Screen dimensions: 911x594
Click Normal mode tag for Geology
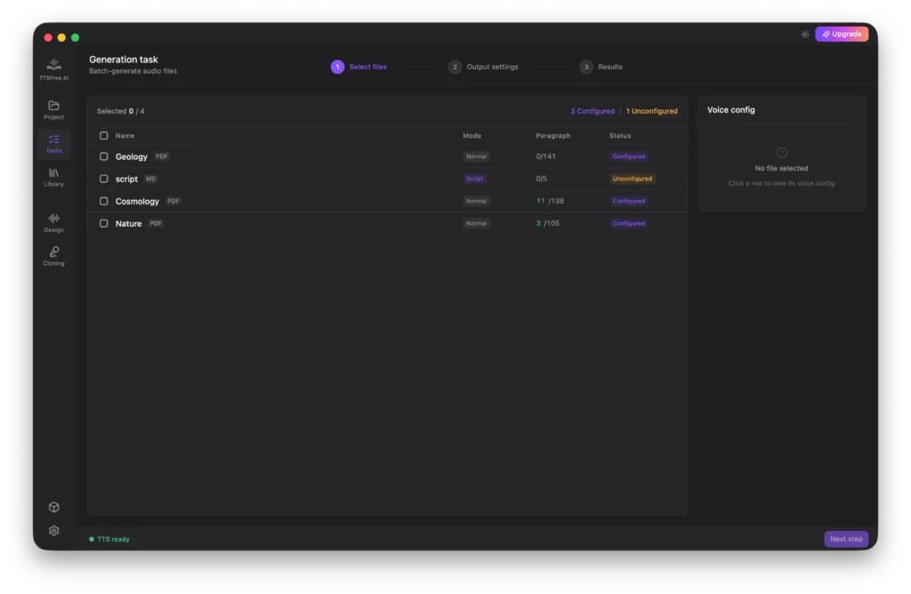[x=476, y=157]
